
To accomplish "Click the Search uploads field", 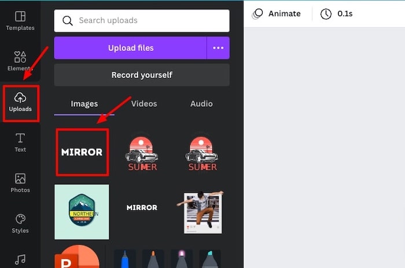I will pyautogui.click(x=142, y=21).
